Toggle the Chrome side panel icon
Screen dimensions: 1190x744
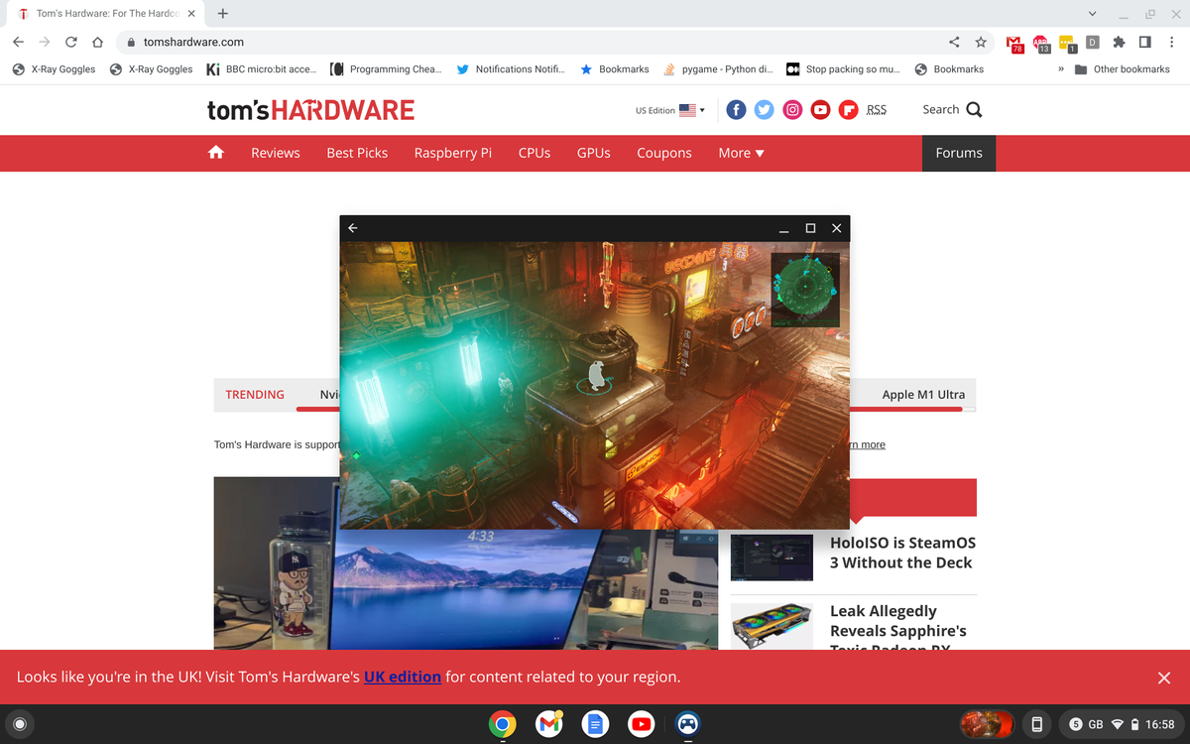coord(1144,42)
